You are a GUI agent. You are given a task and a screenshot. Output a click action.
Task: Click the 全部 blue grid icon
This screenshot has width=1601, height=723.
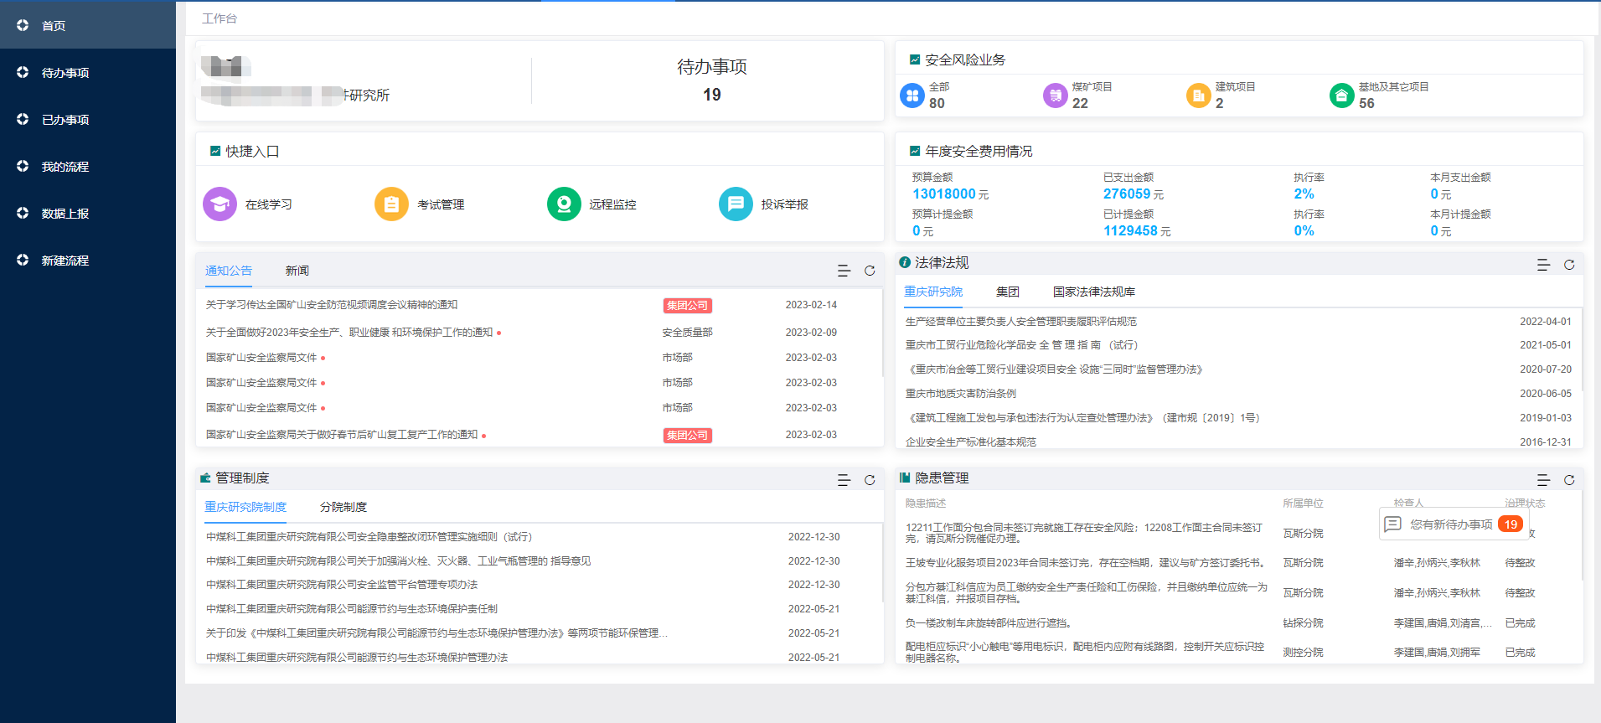click(912, 96)
